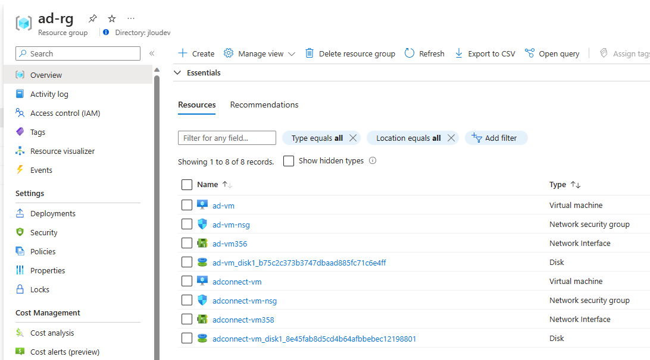The image size is (650, 360).
Task: Click the Assign tags icon
Action: 604,53
